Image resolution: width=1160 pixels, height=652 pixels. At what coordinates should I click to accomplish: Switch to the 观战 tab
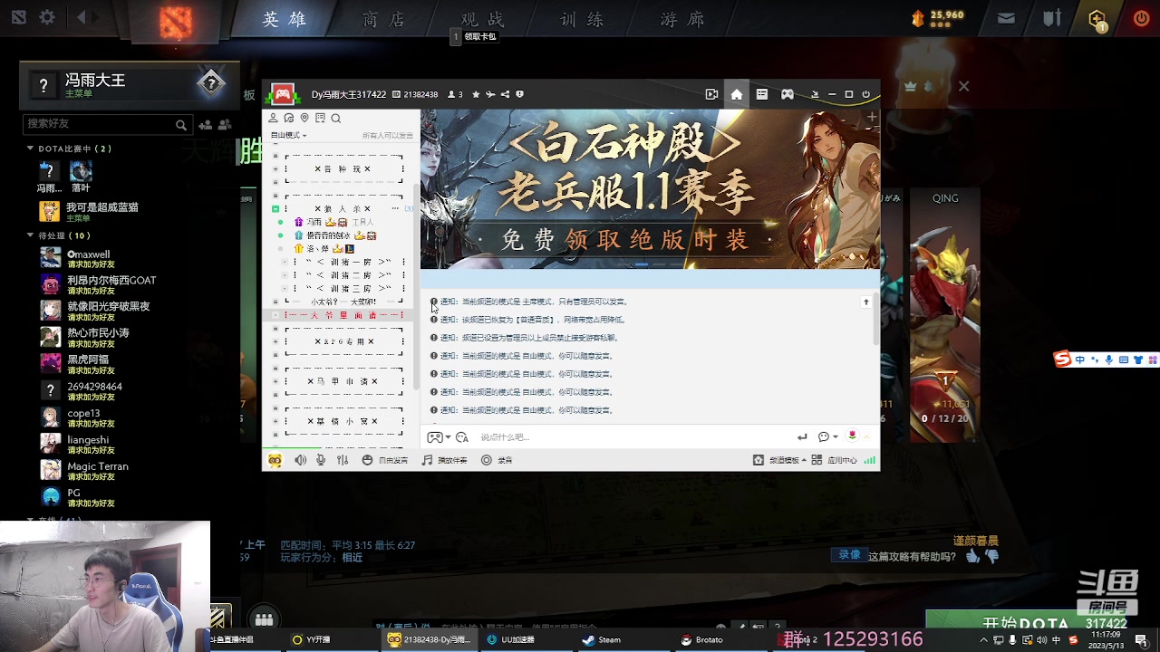coord(480,18)
